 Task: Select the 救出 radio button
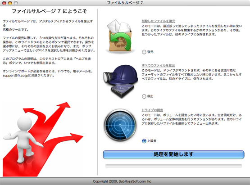click(x=144, y=96)
